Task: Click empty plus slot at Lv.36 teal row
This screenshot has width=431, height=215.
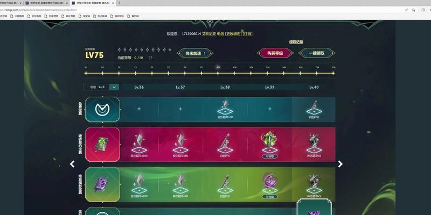Action: (139, 109)
